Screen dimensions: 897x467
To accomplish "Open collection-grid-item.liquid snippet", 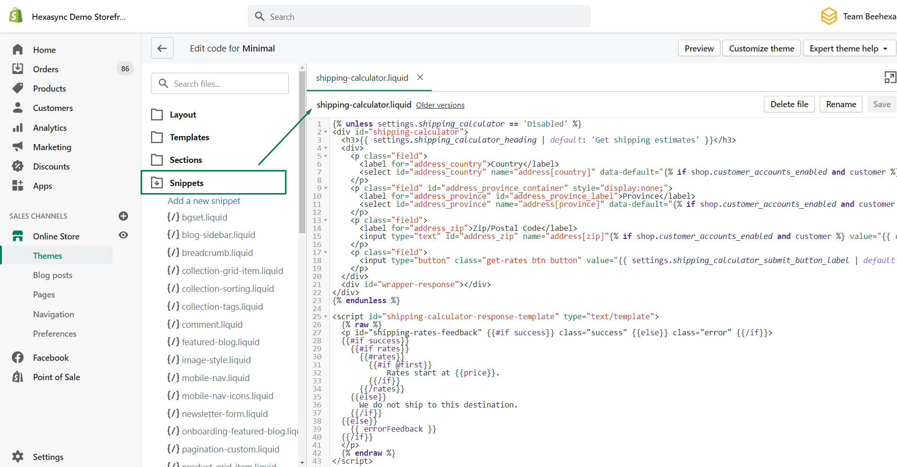I will [225, 271].
